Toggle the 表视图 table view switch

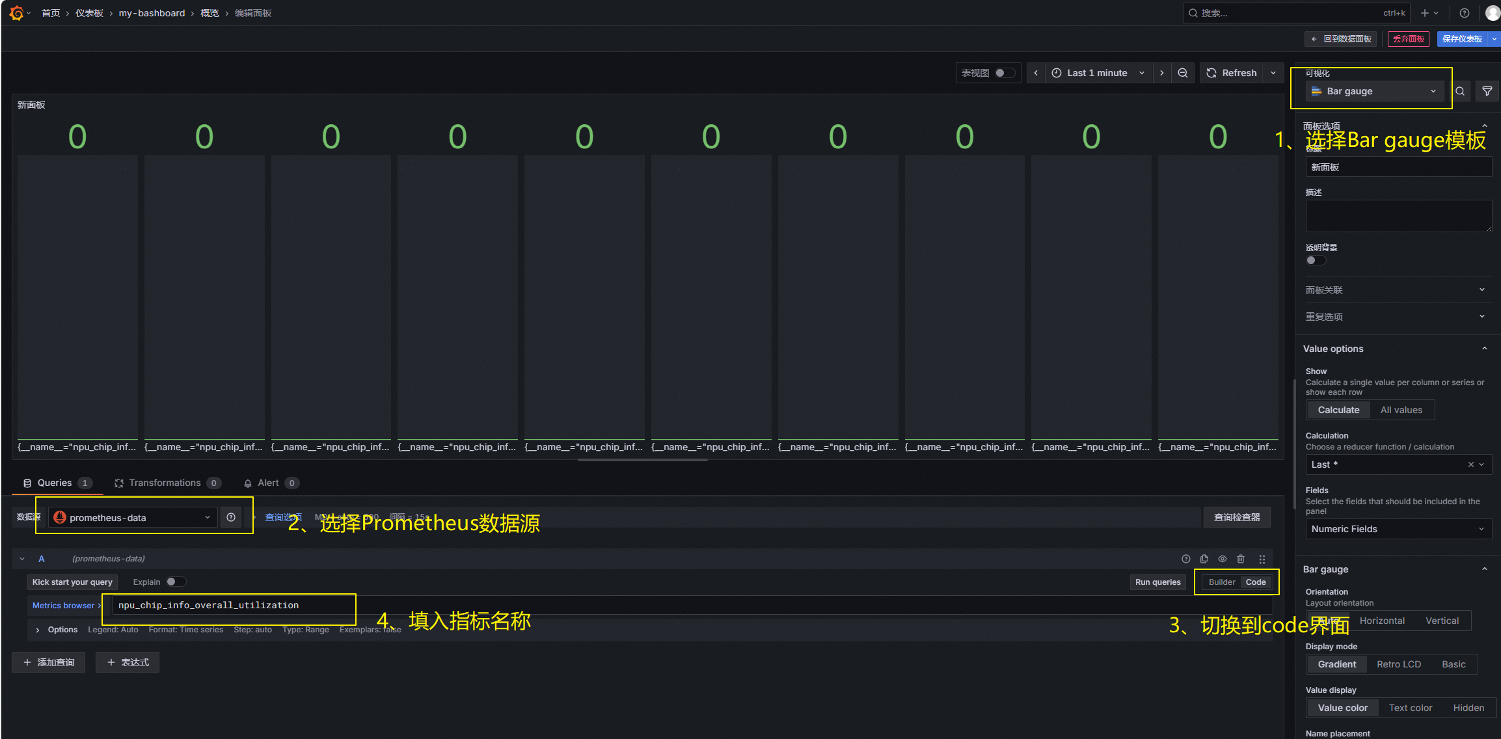pyautogui.click(x=1004, y=73)
